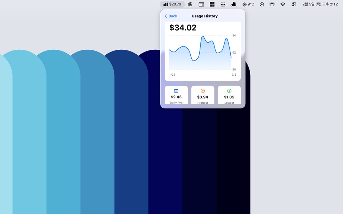Click the $0 axis label
Screen dimensions: 343x214
(x=234, y=70)
